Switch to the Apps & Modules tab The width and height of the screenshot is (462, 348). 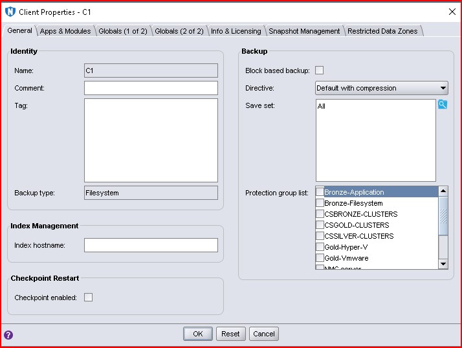[65, 31]
